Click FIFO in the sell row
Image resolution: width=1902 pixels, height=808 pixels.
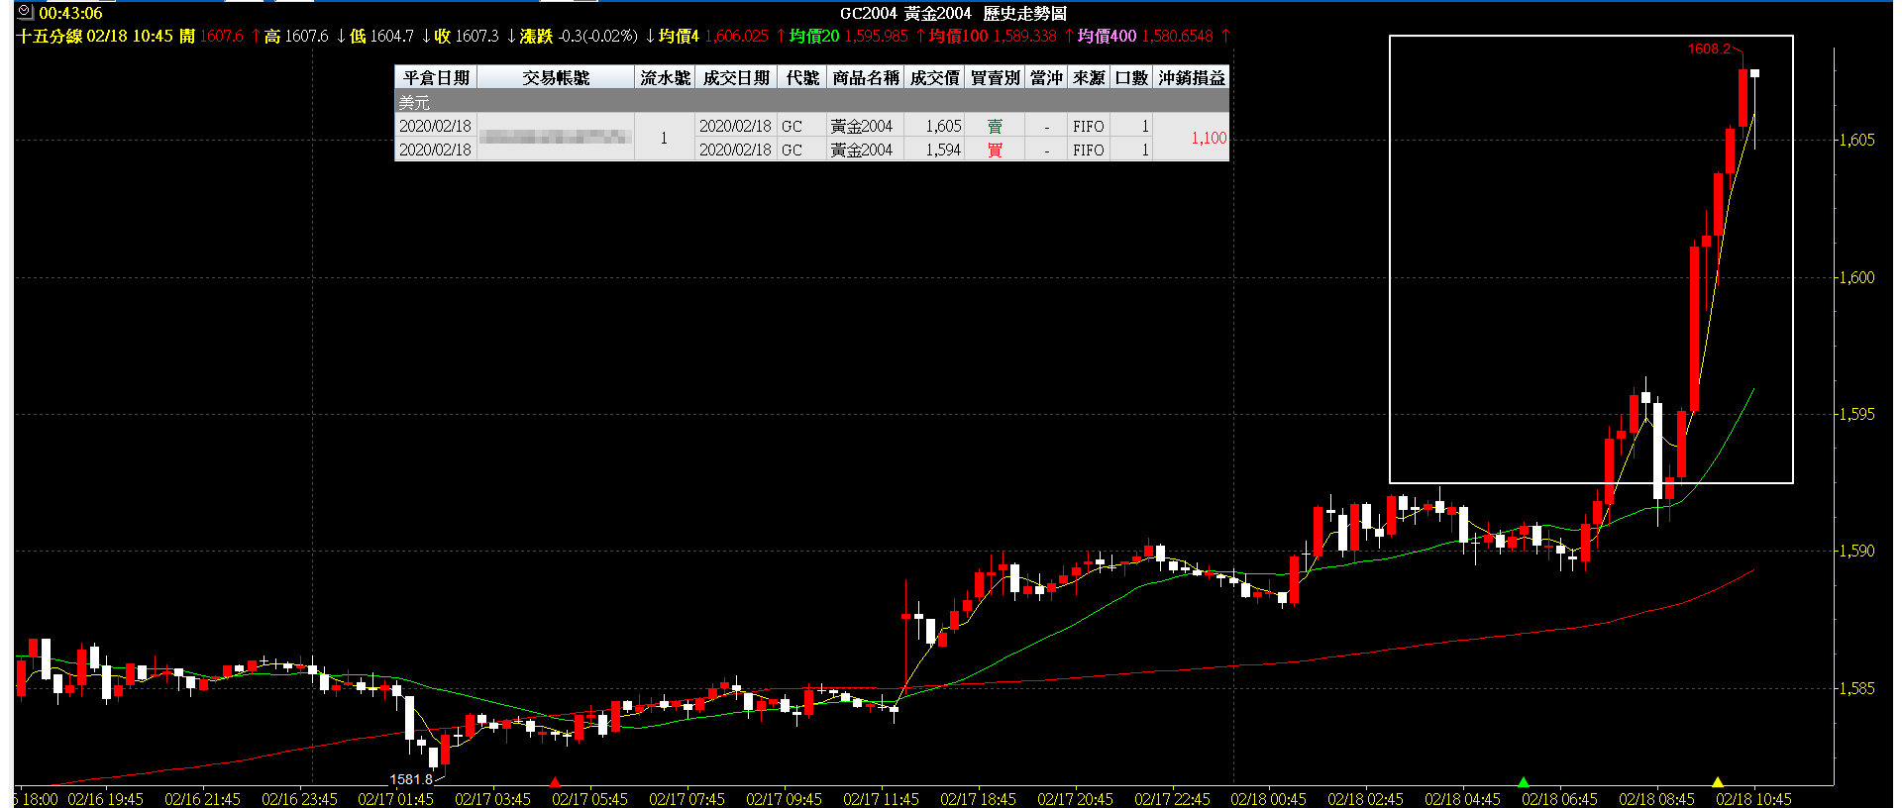(1088, 126)
